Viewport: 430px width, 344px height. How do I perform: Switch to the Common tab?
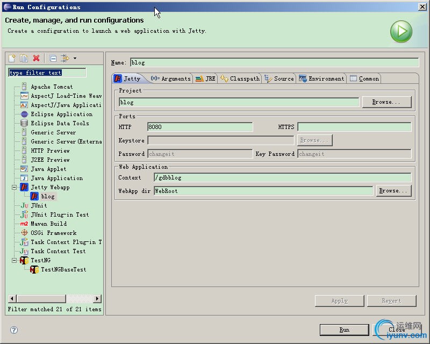click(364, 78)
